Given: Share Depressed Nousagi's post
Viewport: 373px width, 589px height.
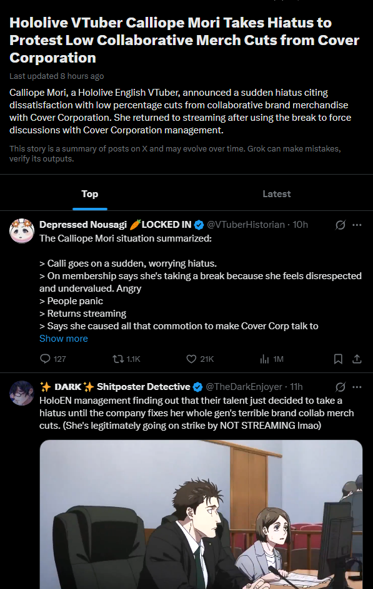Looking at the screenshot, I should [x=357, y=359].
